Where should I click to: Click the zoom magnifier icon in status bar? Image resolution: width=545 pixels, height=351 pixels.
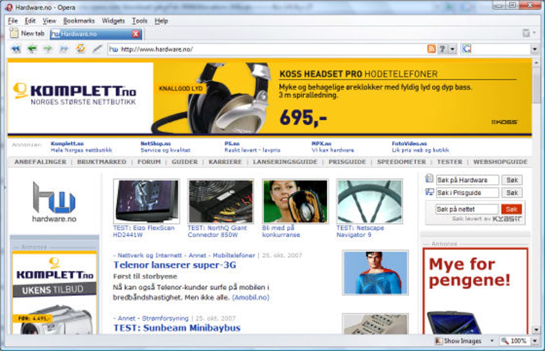tap(505, 341)
